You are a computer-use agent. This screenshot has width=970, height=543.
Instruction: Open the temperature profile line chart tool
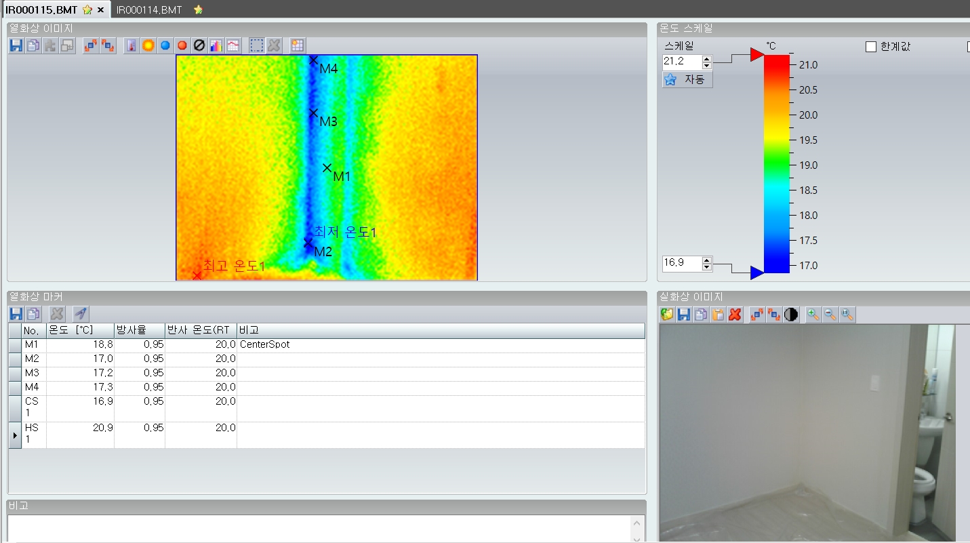pyautogui.click(x=233, y=45)
